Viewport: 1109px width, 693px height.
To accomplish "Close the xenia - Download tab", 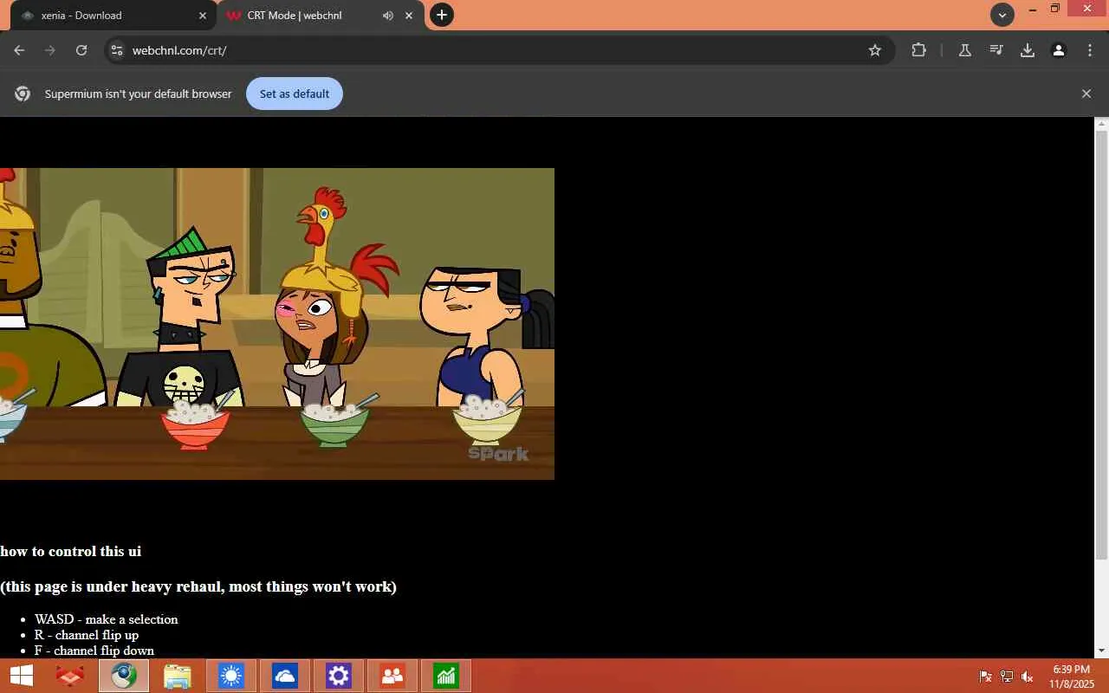I will [203, 16].
